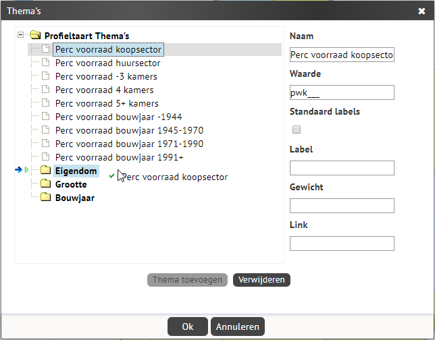Click the Eigendom folder icon
Viewport: 435px width, 340px height.
pos(45,170)
